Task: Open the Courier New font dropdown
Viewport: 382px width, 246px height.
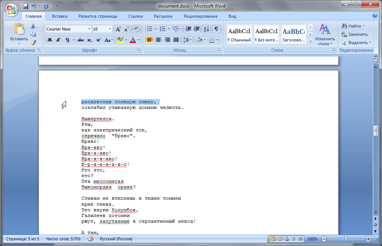Action: [89, 29]
